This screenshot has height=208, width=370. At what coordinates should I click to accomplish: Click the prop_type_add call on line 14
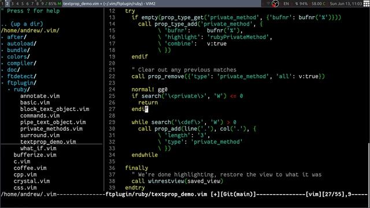[x=176, y=24]
